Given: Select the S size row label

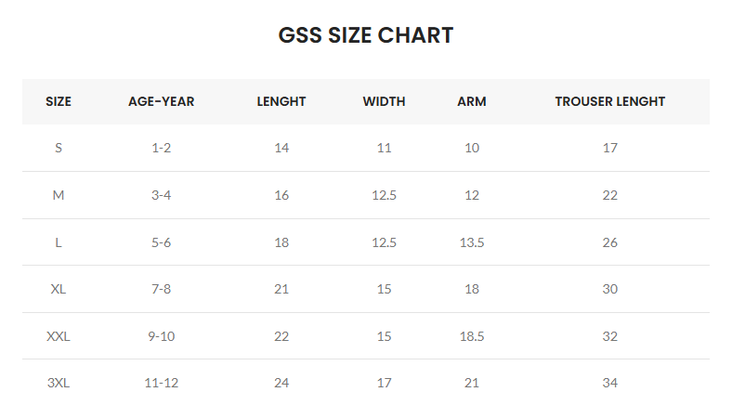Looking at the screenshot, I should (x=59, y=148).
